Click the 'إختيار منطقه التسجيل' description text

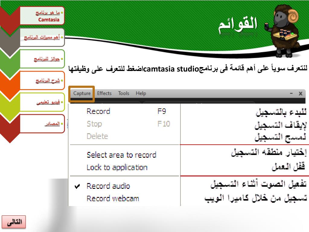click(x=269, y=153)
